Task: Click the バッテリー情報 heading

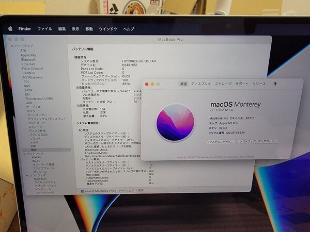Action: pos(83,49)
